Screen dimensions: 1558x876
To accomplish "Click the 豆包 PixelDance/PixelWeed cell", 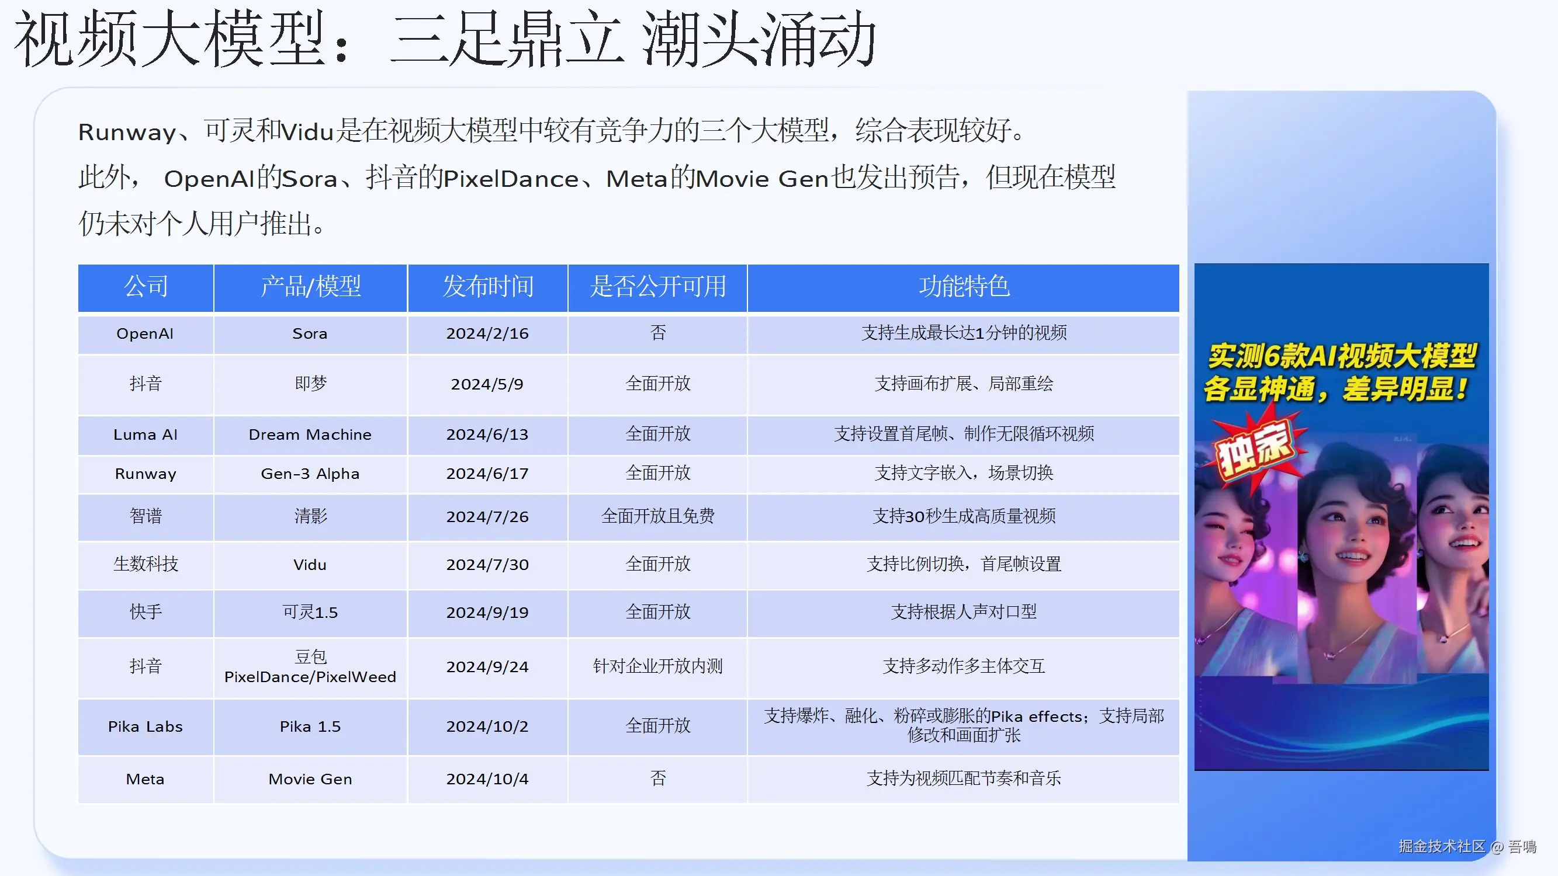I will tap(310, 667).
